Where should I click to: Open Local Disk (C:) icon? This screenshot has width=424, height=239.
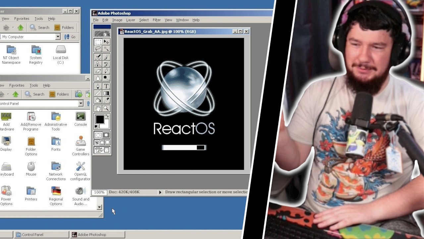point(61,55)
